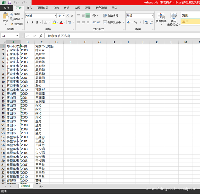The image size is (200, 194).
Task: Increase decimal places
Action: [147, 22]
